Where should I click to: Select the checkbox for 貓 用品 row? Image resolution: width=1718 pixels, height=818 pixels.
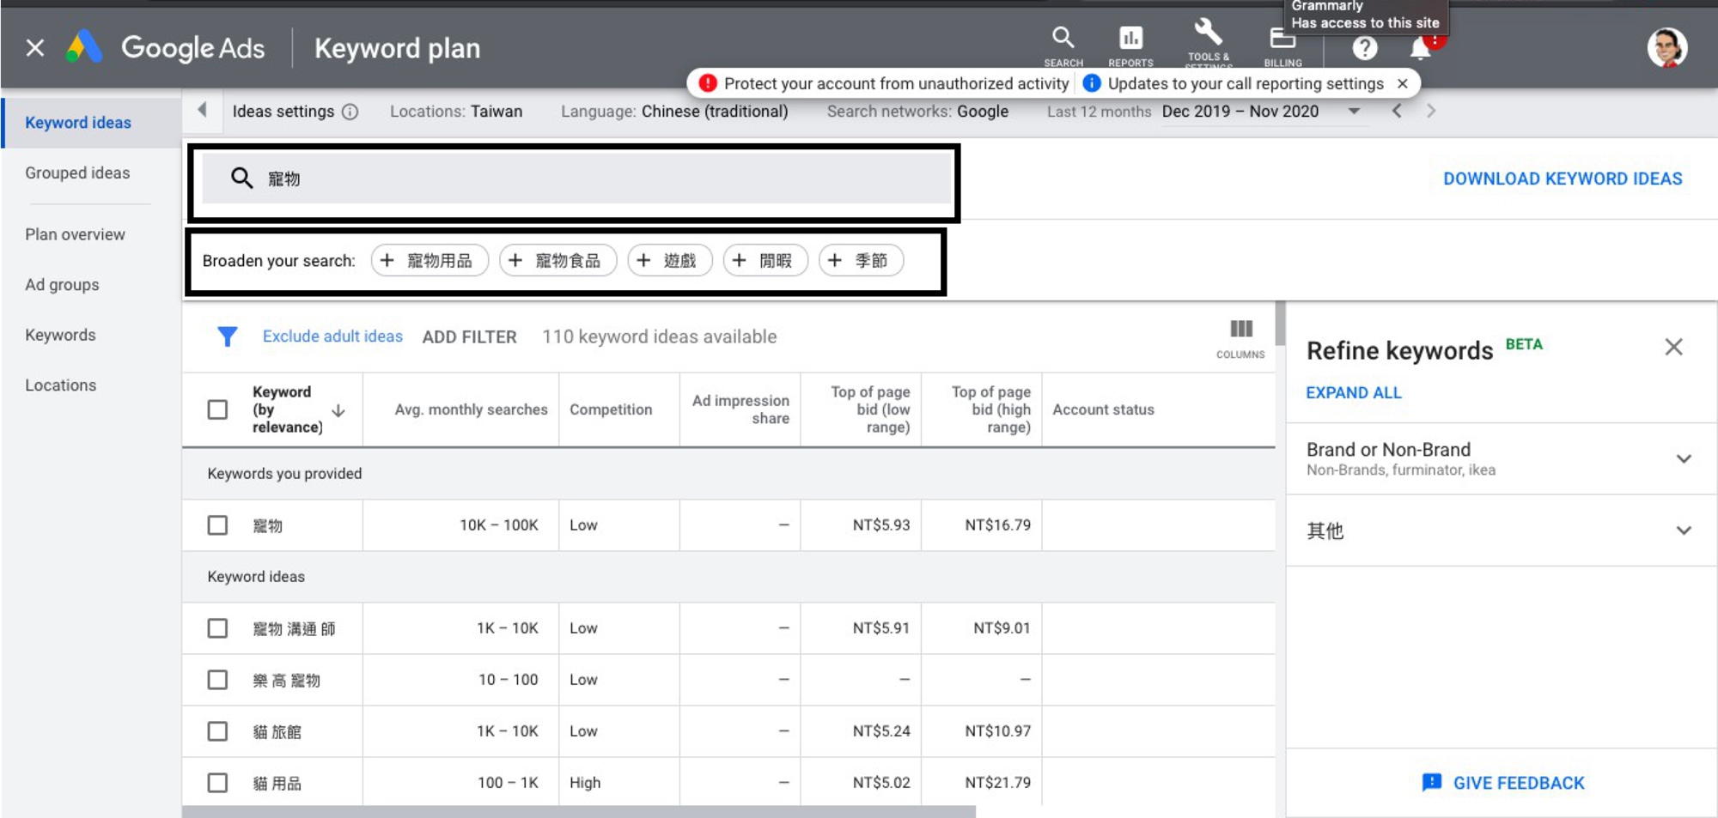click(x=218, y=783)
